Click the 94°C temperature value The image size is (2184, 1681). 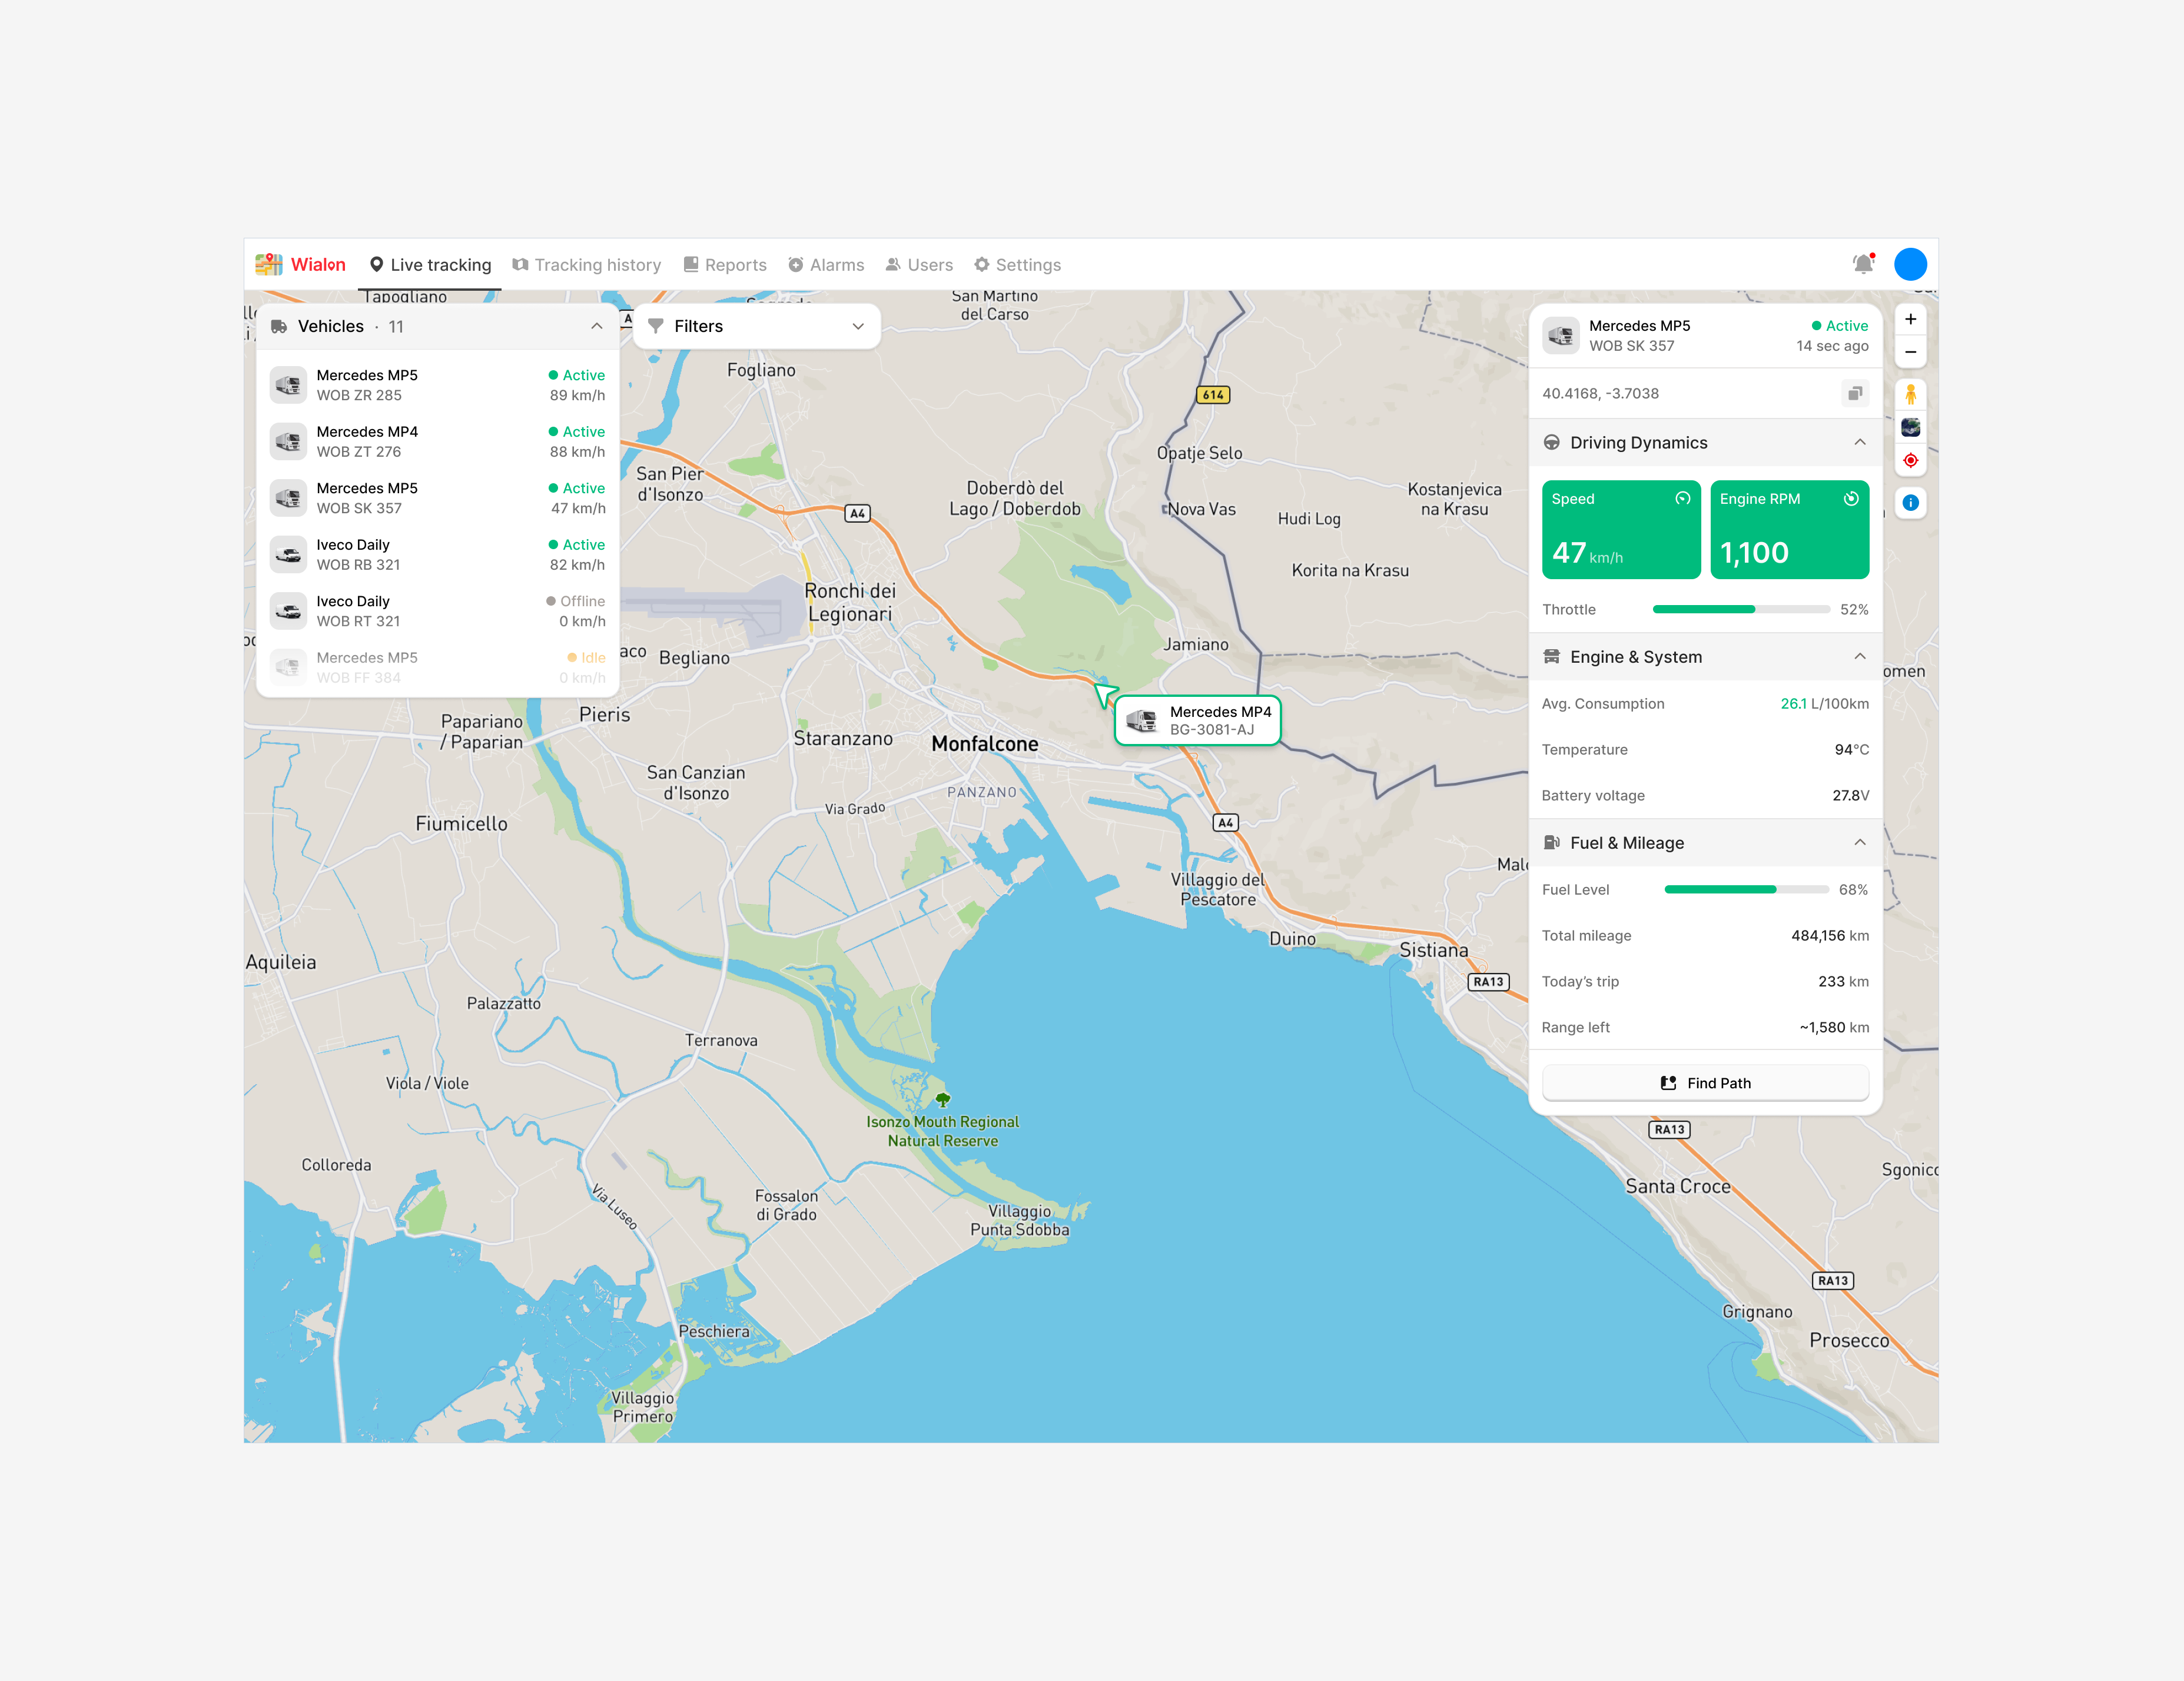point(1851,749)
